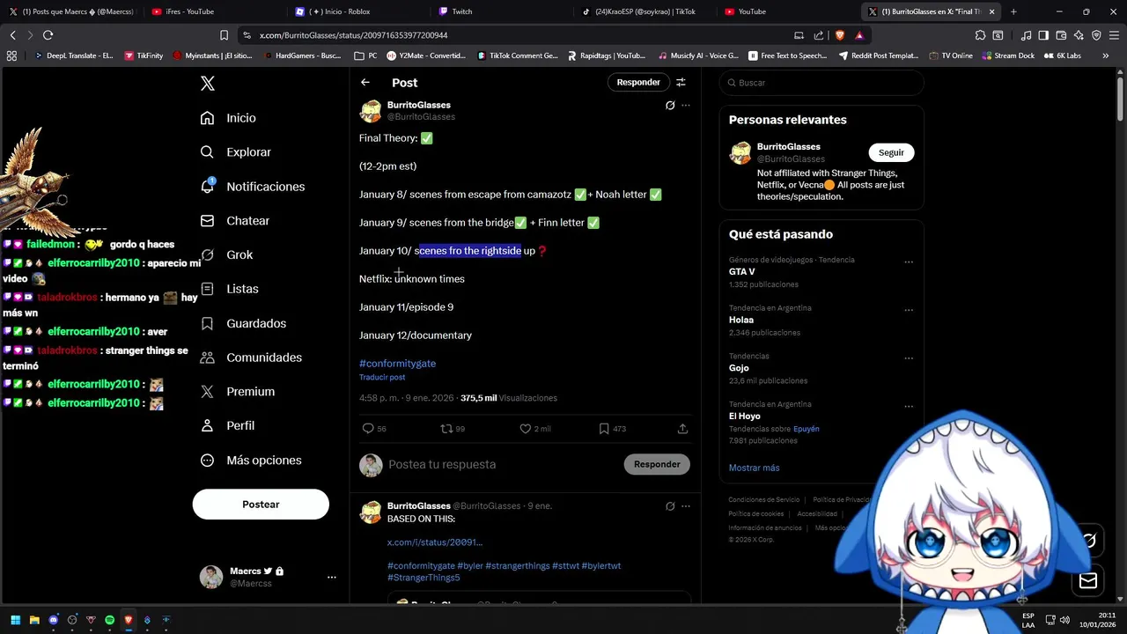This screenshot has width=1127, height=634.
Task: Click Grok icon on the reply post
Action: point(670,506)
